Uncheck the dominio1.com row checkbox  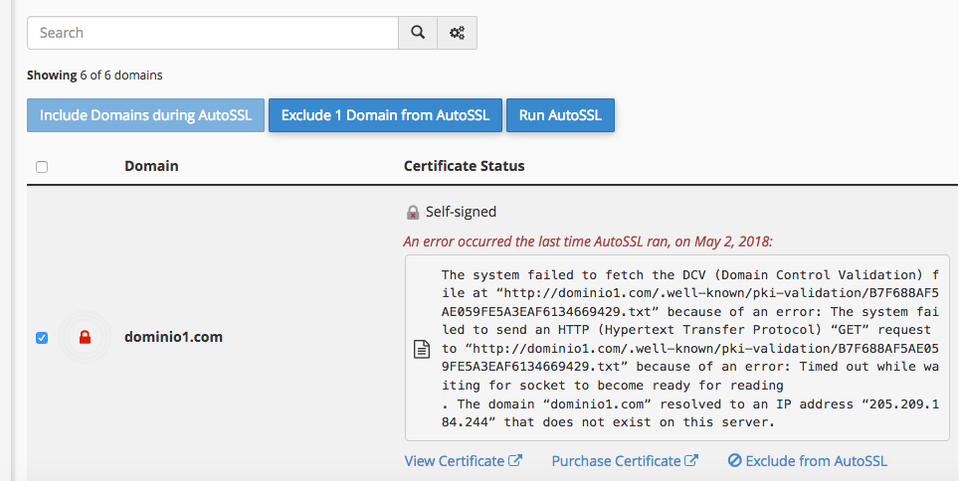click(42, 338)
